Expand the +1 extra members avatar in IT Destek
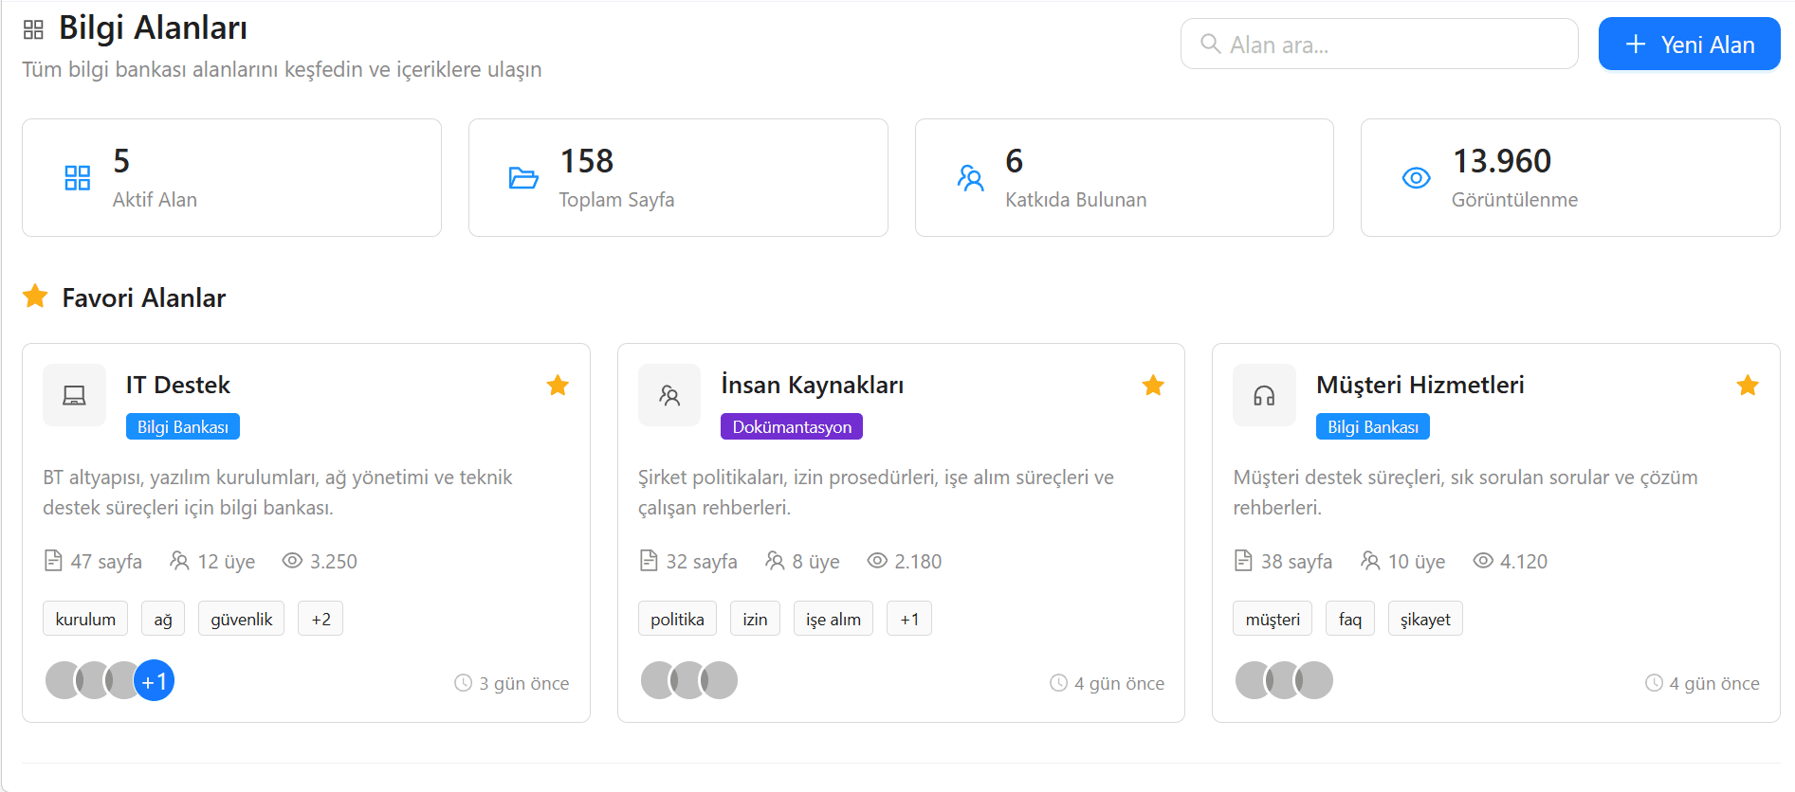 point(155,680)
